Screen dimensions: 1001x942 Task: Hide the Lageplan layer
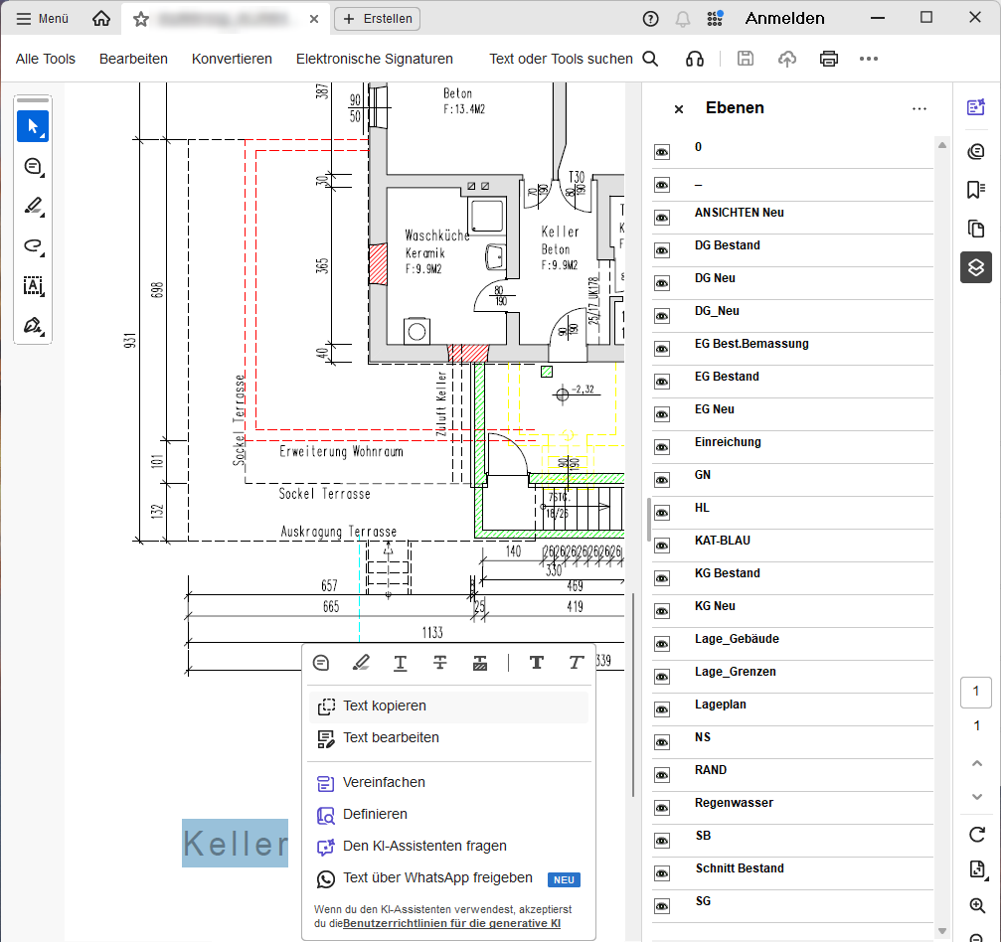[662, 709]
